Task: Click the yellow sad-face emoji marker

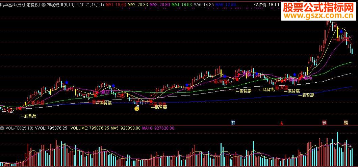Action: (x=136, y=109)
